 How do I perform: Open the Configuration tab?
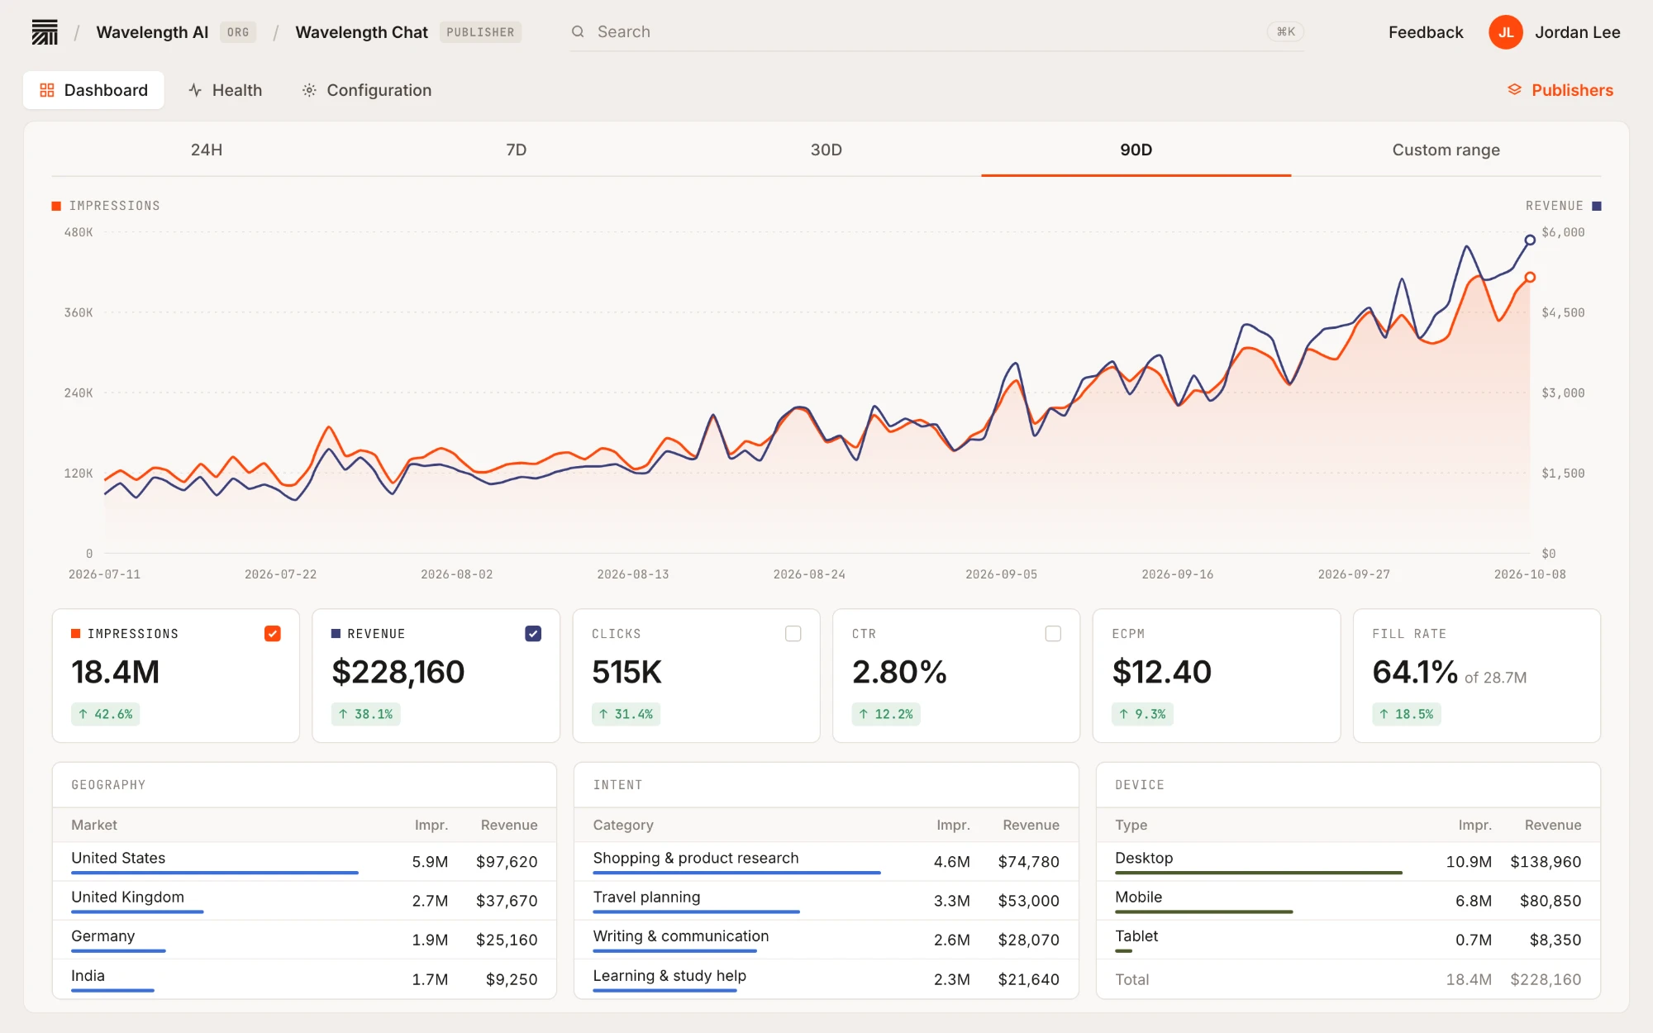coord(367,90)
